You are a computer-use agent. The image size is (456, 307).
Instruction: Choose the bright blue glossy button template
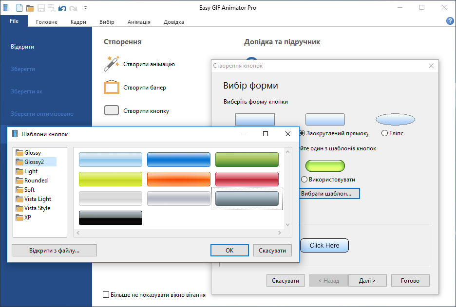179,160
